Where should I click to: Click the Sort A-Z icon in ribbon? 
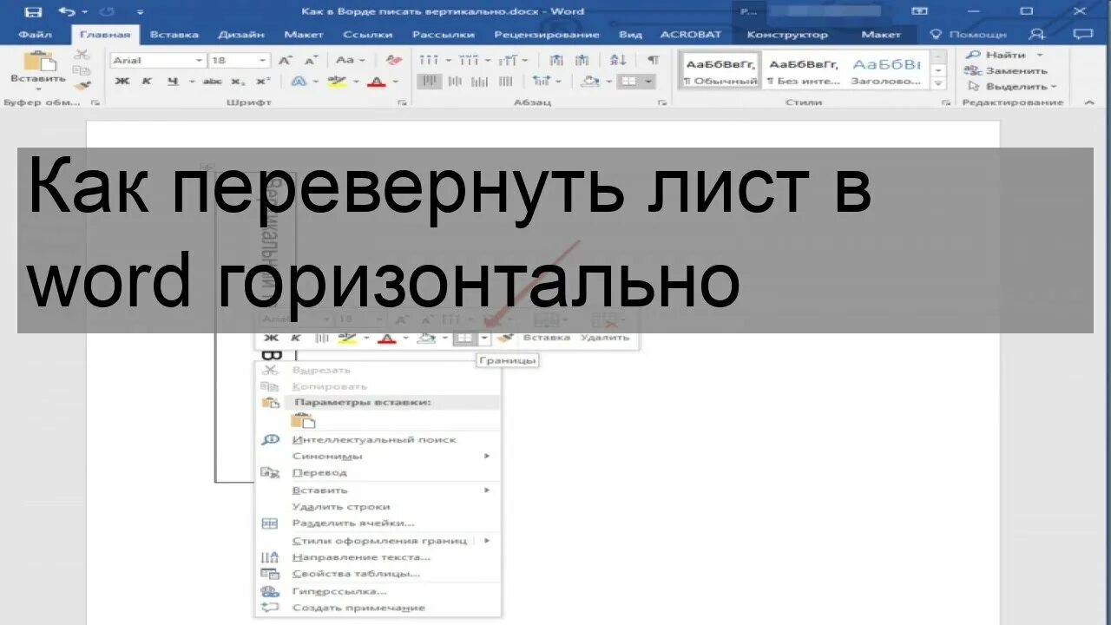(618, 60)
